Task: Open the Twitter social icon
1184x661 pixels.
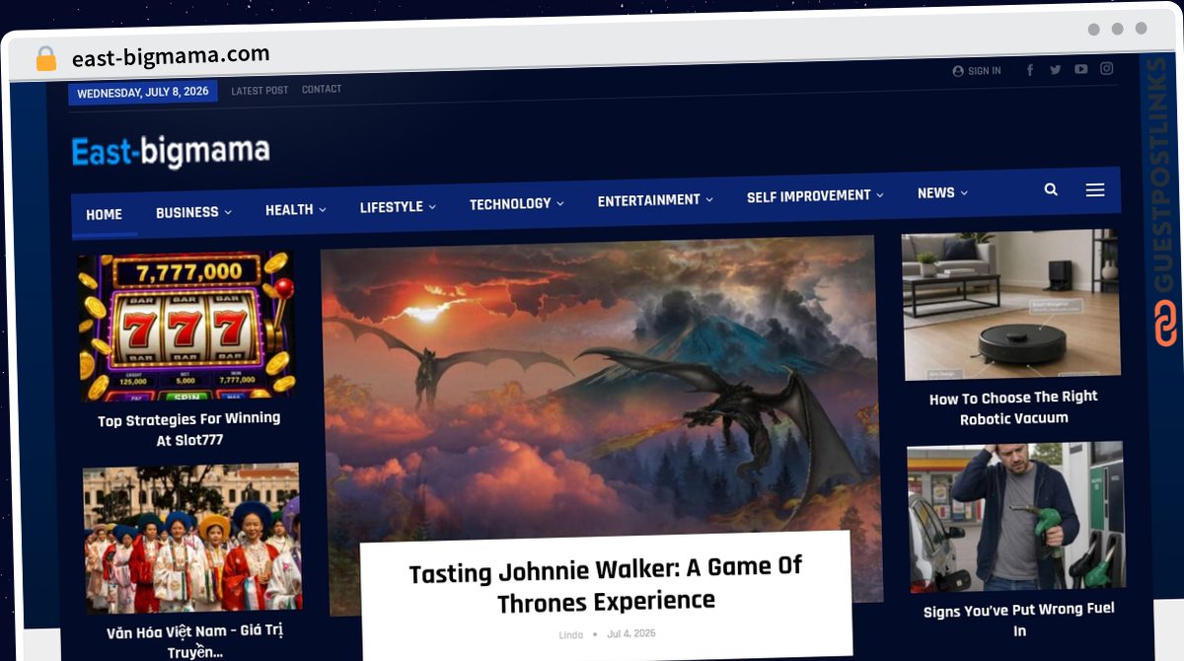Action: pyautogui.click(x=1056, y=70)
